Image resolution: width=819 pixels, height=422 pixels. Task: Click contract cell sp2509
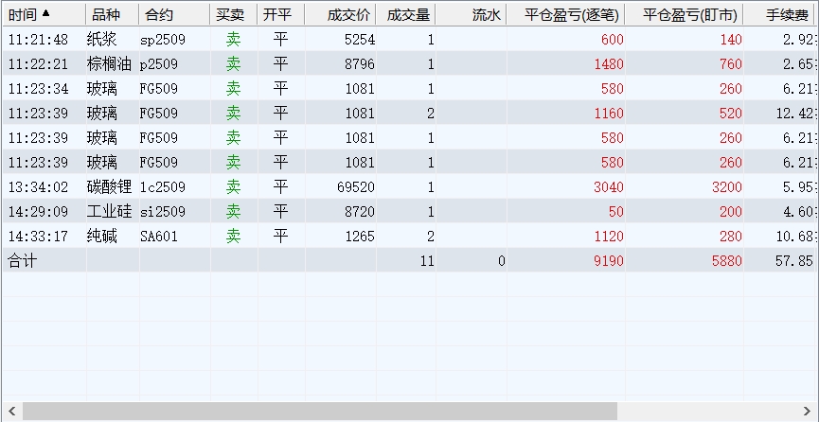point(163,40)
